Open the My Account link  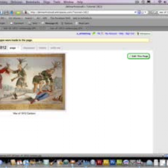[111, 34]
